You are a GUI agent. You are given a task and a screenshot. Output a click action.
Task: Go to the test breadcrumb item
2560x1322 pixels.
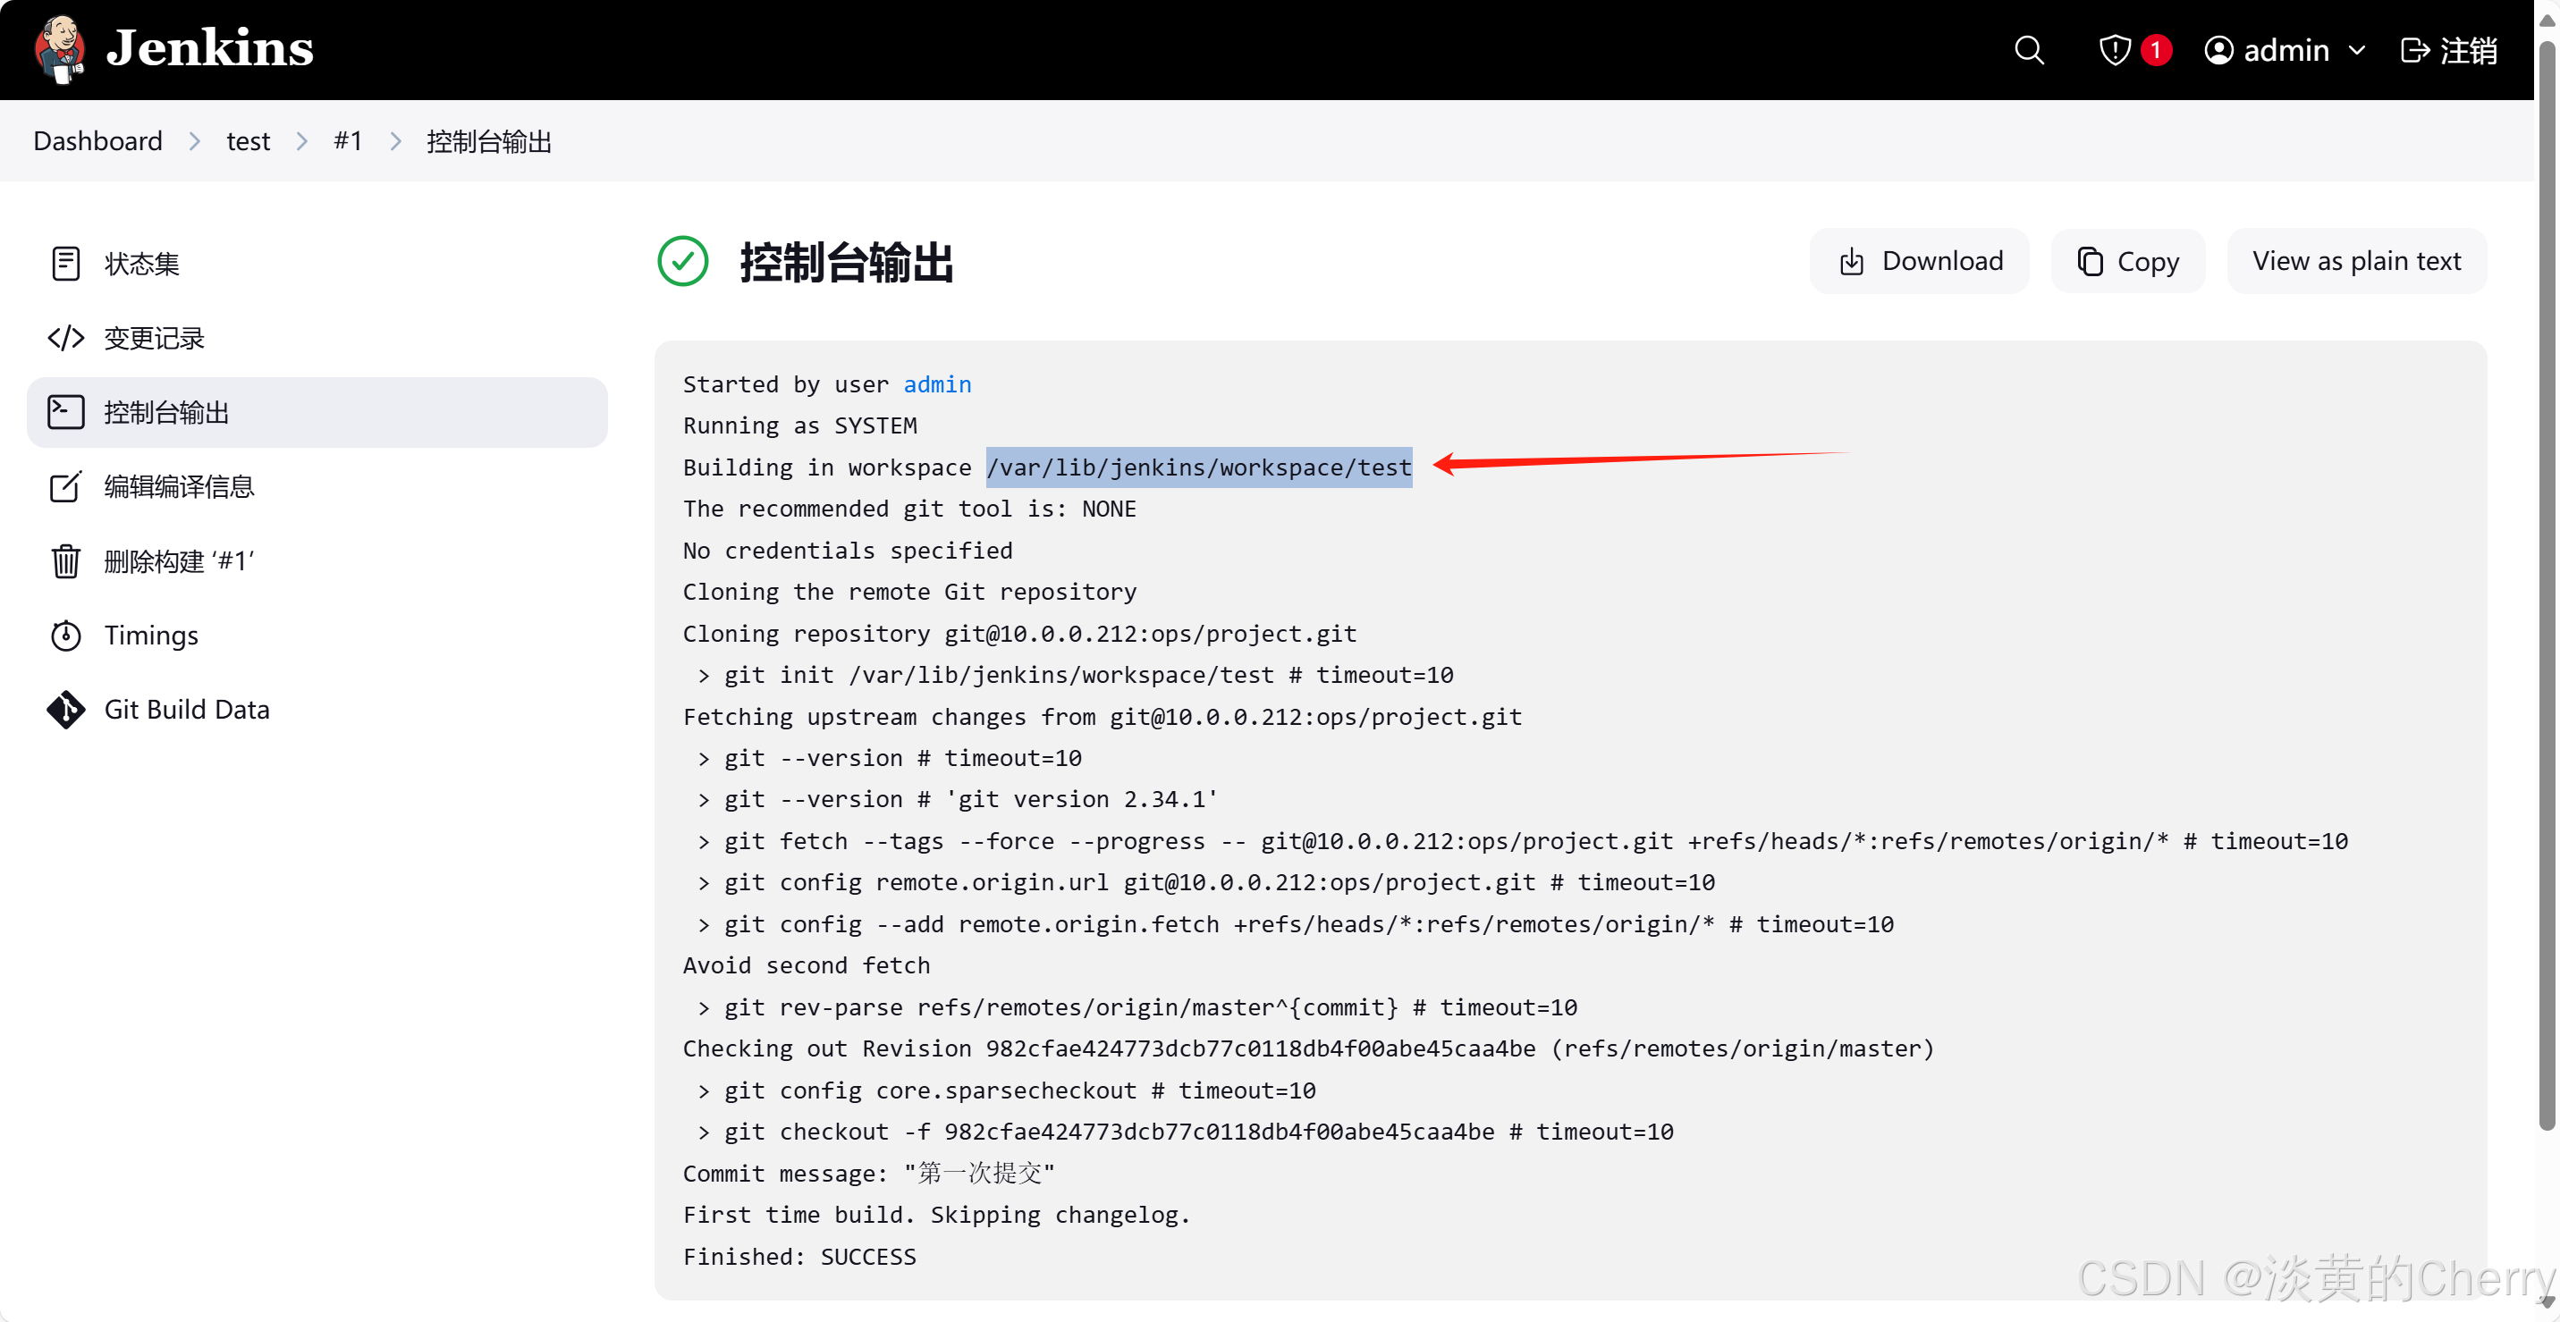click(x=248, y=141)
